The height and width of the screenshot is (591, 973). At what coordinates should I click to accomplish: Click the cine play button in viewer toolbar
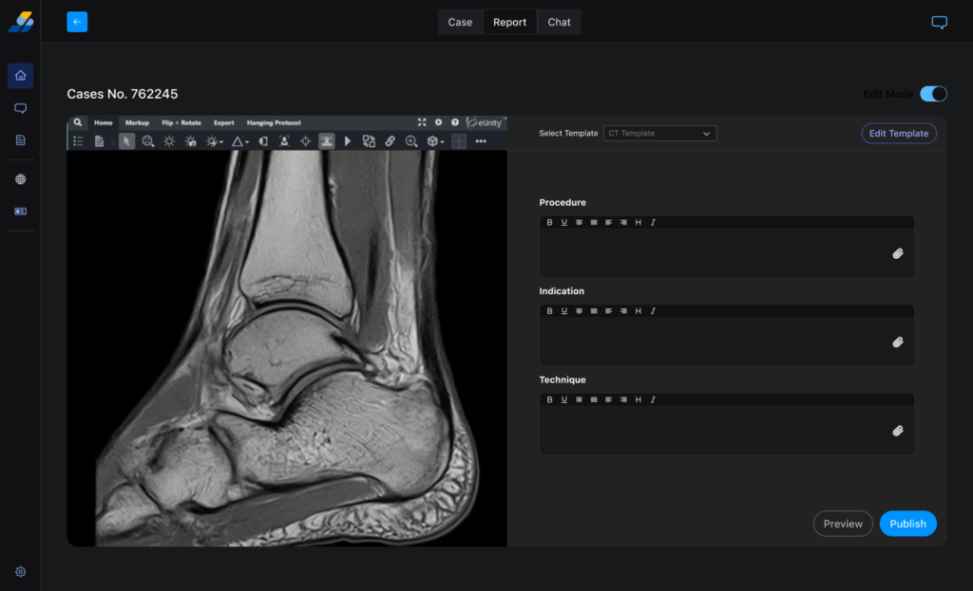click(x=348, y=141)
